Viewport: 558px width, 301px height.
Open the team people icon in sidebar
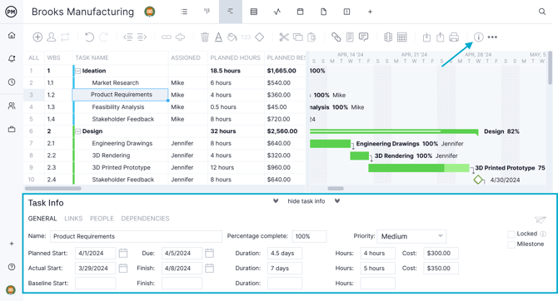click(12, 106)
